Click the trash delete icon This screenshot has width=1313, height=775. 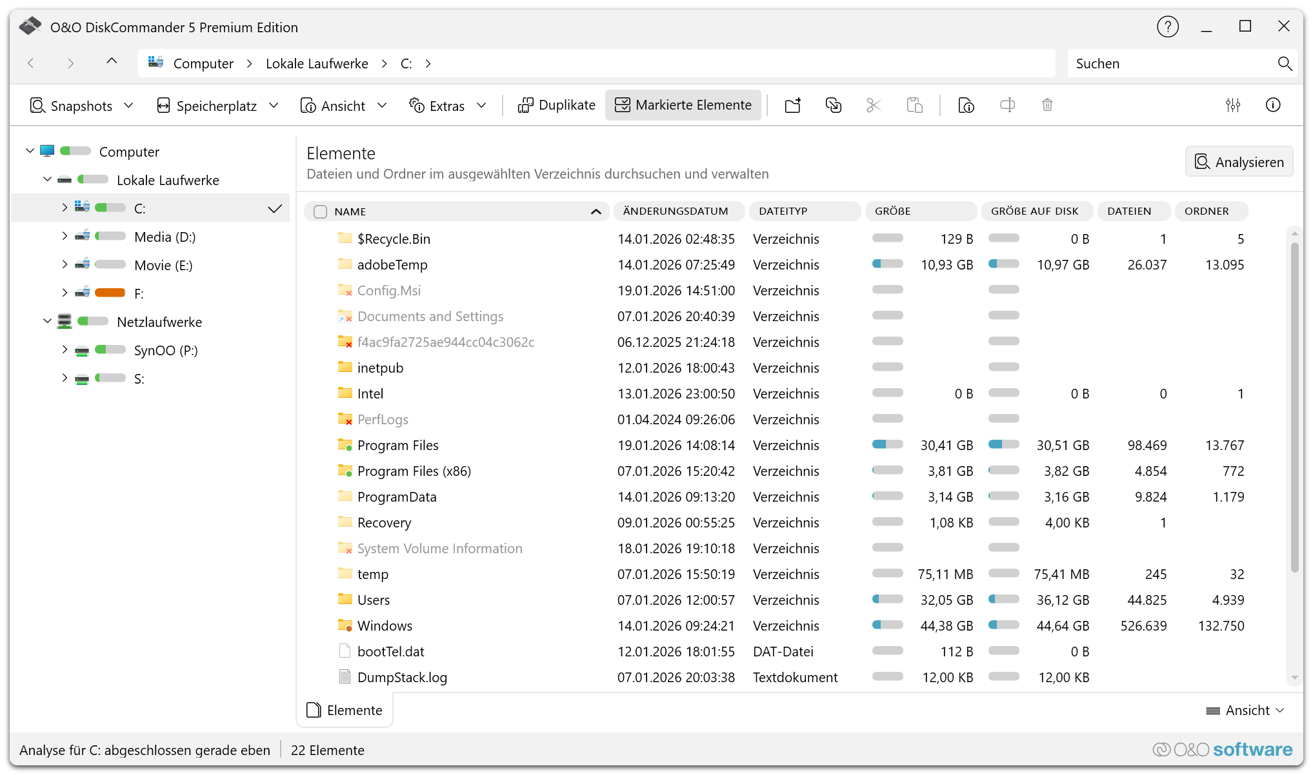click(x=1047, y=105)
